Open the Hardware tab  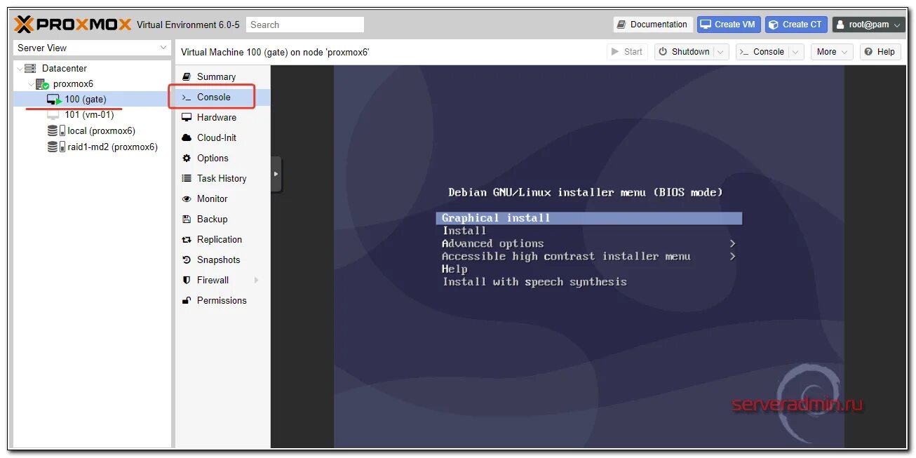pyautogui.click(x=222, y=117)
